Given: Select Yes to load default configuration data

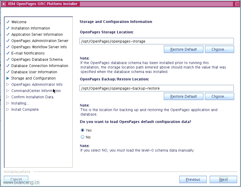Looking at the screenshot, I should pos(83,130).
